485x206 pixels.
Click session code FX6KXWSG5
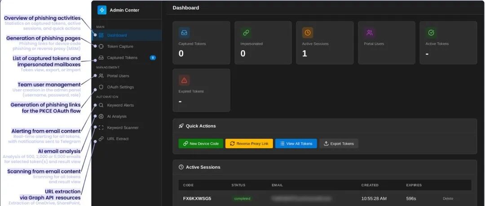(x=197, y=198)
